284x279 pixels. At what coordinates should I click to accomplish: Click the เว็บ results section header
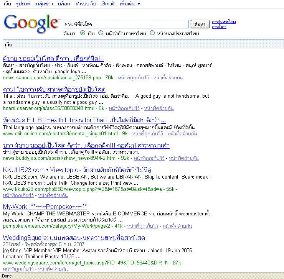pos(8,45)
